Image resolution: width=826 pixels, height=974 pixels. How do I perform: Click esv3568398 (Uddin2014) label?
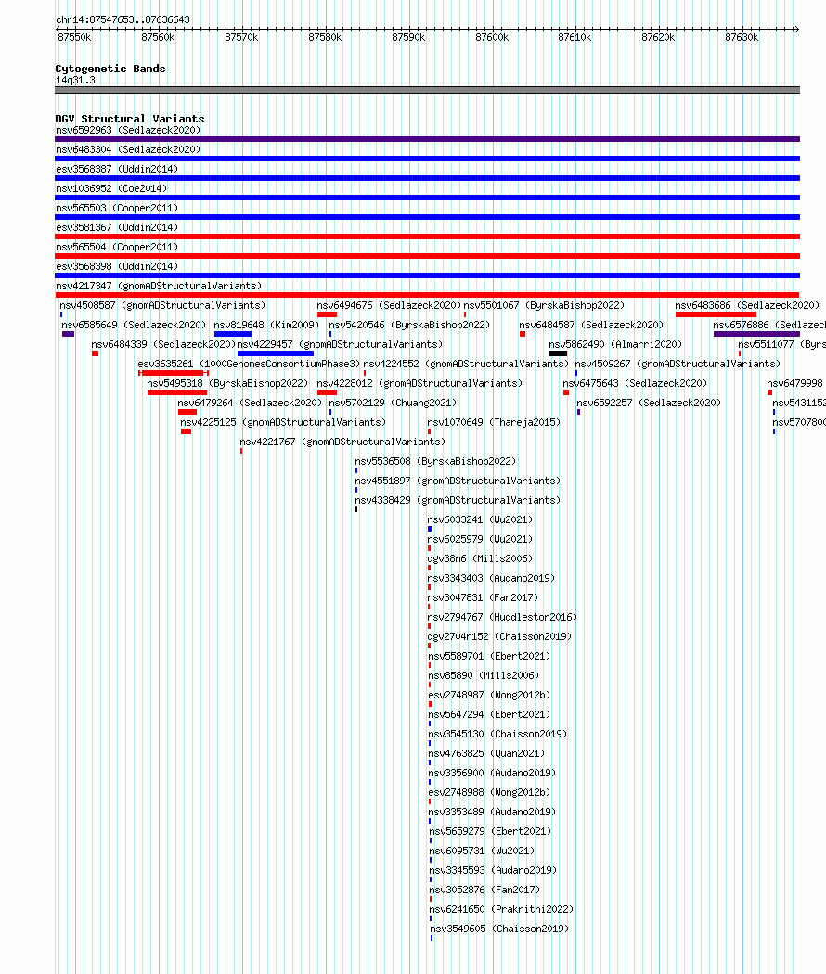coord(117,266)
